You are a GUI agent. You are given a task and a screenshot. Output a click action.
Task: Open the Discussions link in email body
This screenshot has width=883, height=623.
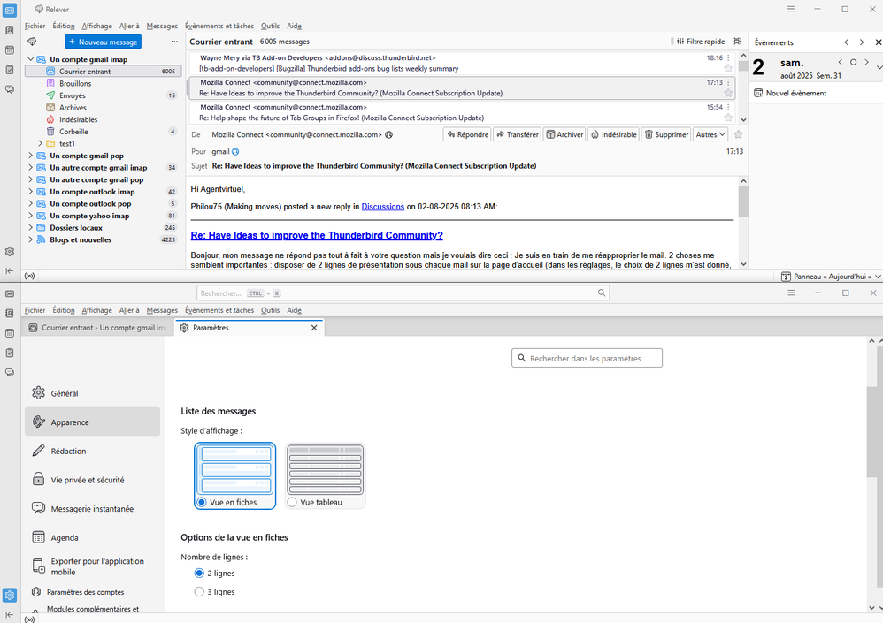pyautogui.click(x=382, y=207)
